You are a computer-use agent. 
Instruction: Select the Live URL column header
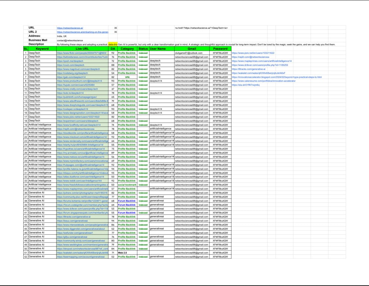pos(82,49)
